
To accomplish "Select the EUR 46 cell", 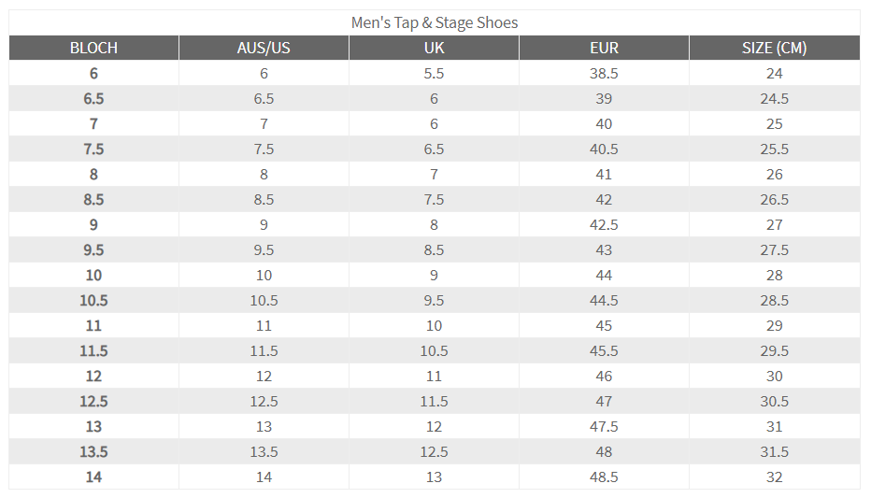I will [x=604, y=376].
